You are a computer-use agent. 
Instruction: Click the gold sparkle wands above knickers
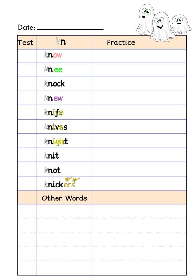pos(72,179)
